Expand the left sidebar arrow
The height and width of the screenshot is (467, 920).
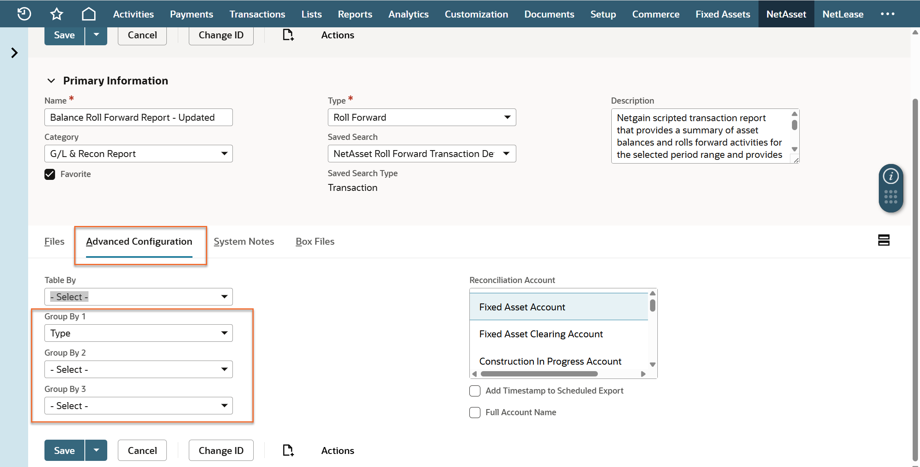14,53
